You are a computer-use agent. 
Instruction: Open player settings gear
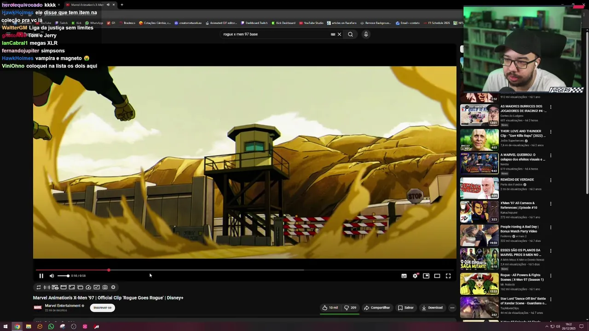point(415,276)
